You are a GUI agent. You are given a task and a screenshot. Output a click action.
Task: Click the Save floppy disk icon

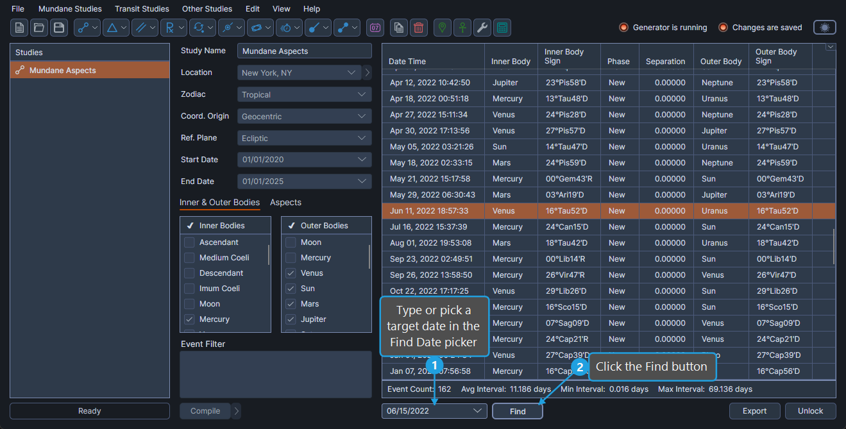[x=59, y=28]
